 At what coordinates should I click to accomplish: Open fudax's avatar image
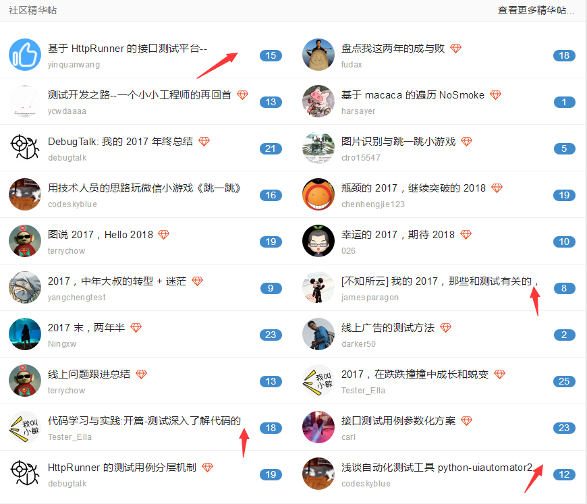pyautogui.click(x=318, y=55)
